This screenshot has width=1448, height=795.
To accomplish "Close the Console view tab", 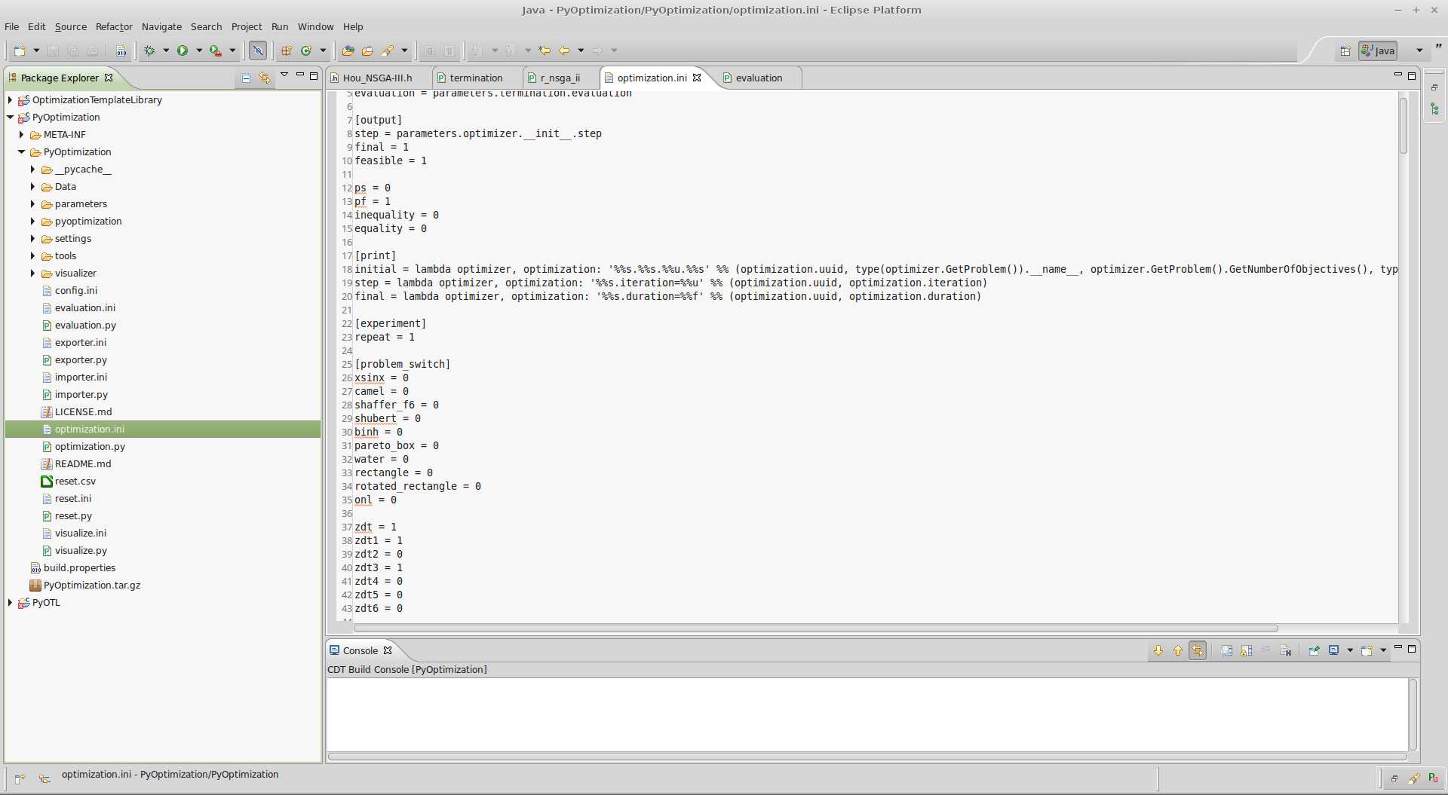I will point(388,650).
